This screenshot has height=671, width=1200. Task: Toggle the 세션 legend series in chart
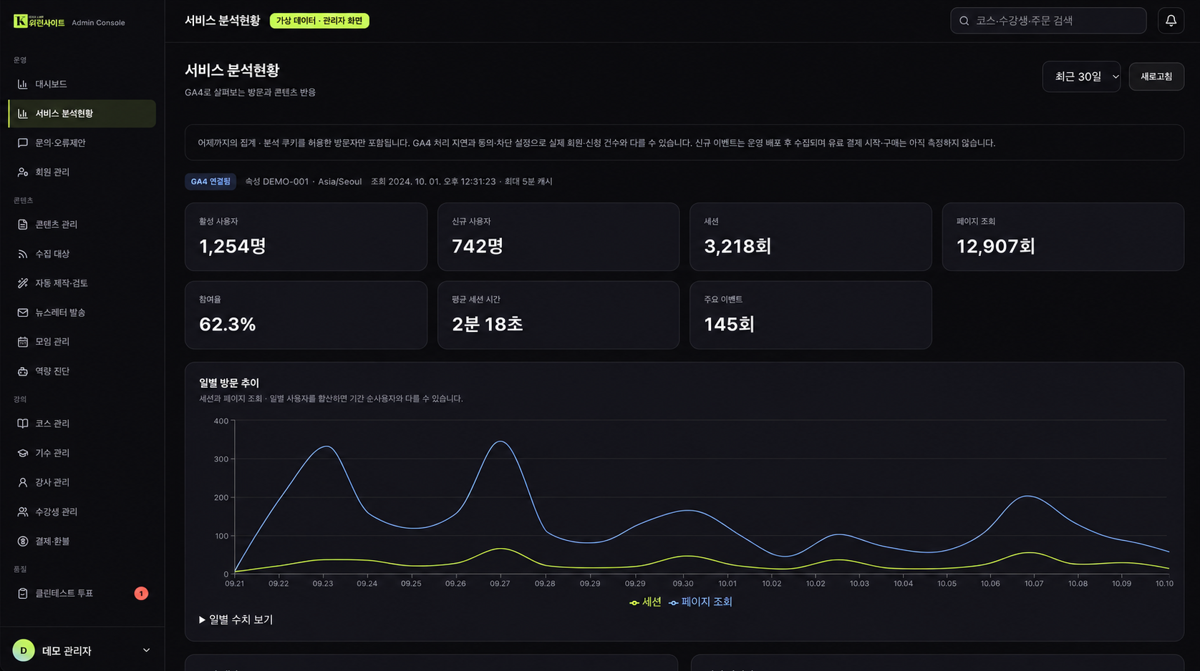(x=645, y=602)
